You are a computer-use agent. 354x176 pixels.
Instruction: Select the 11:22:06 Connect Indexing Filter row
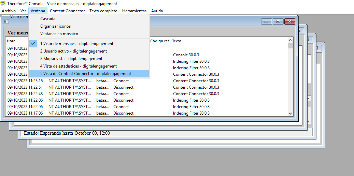pyautogui.click(x=147, y=107)
